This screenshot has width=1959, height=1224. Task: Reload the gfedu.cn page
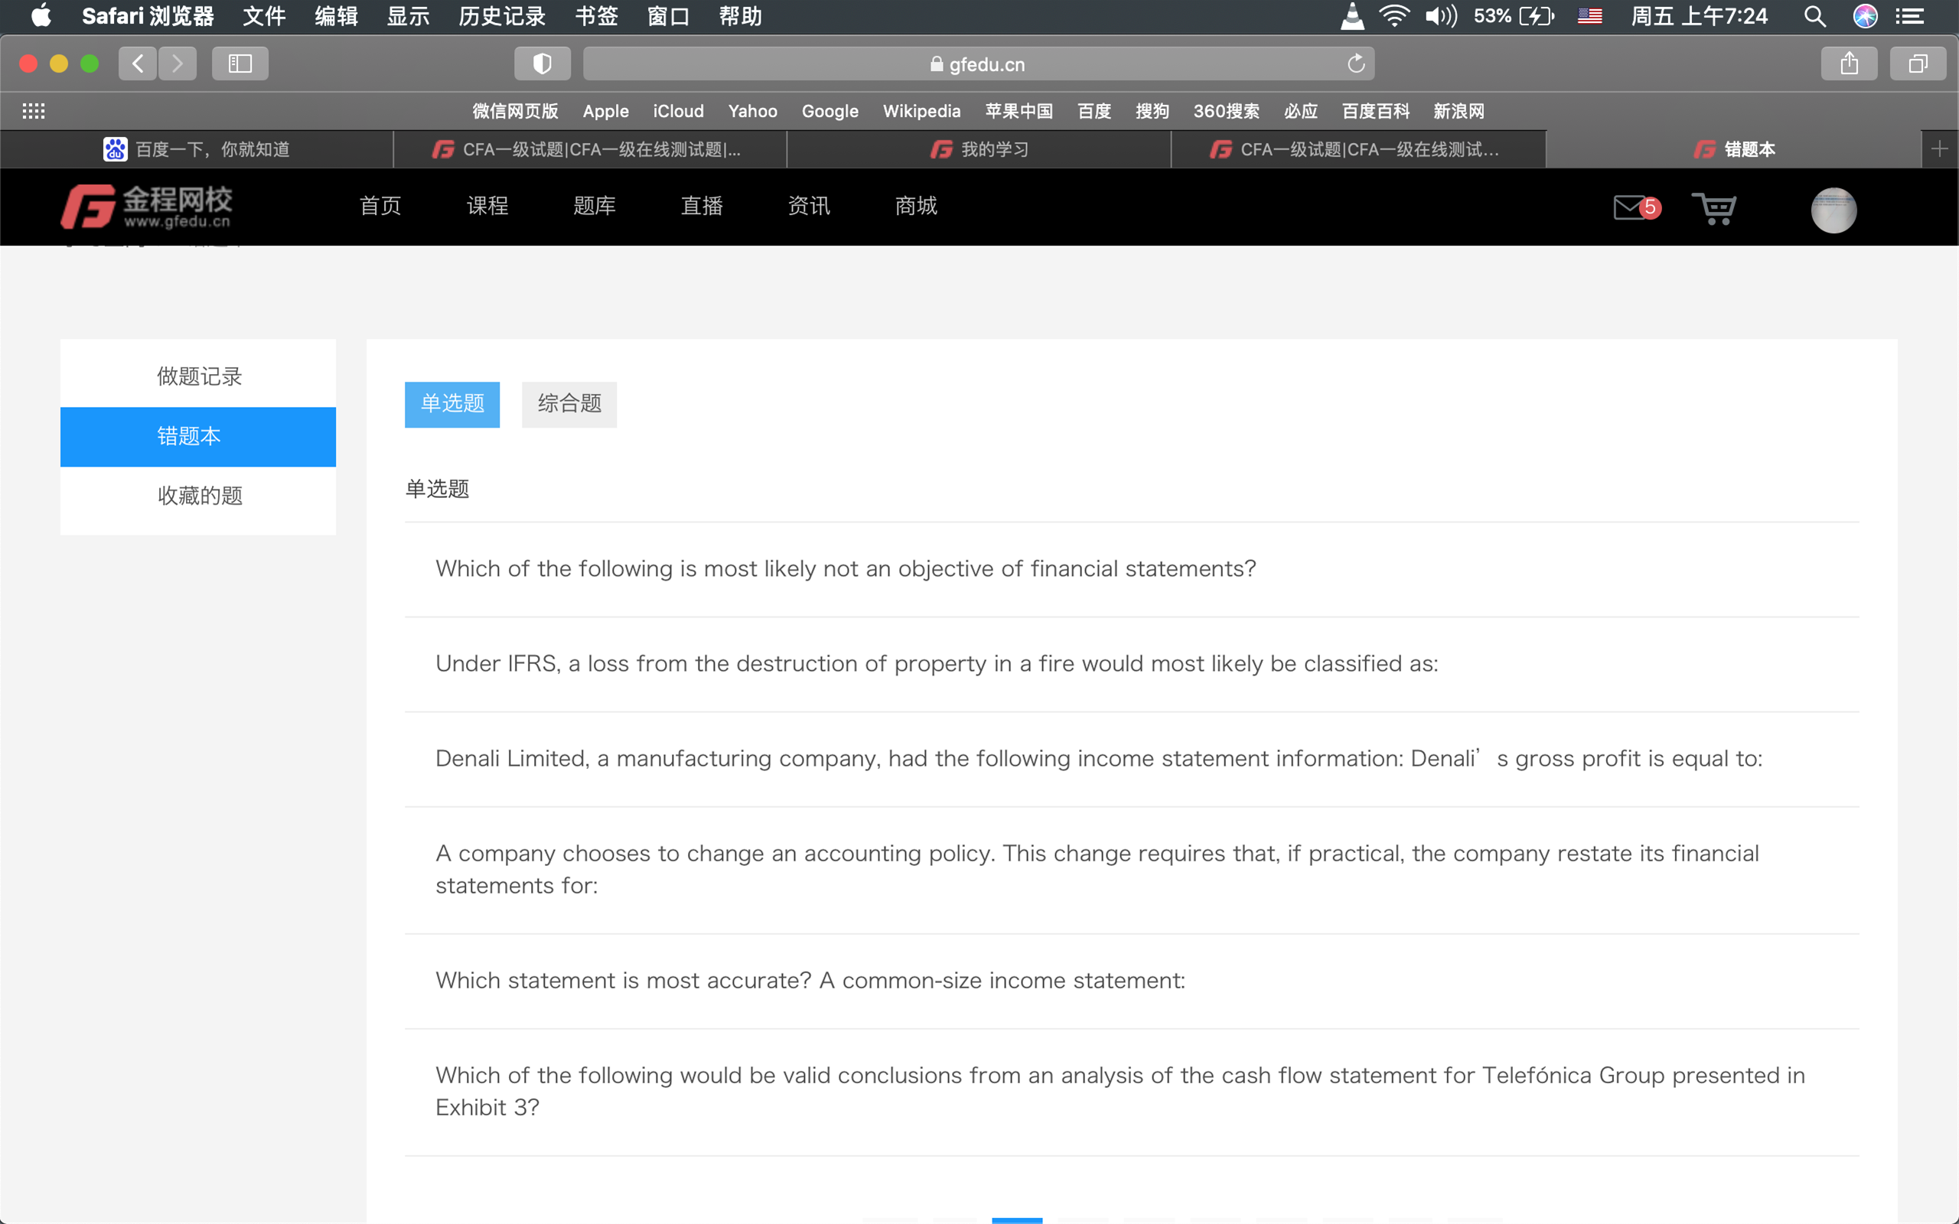pos(1356,64)
